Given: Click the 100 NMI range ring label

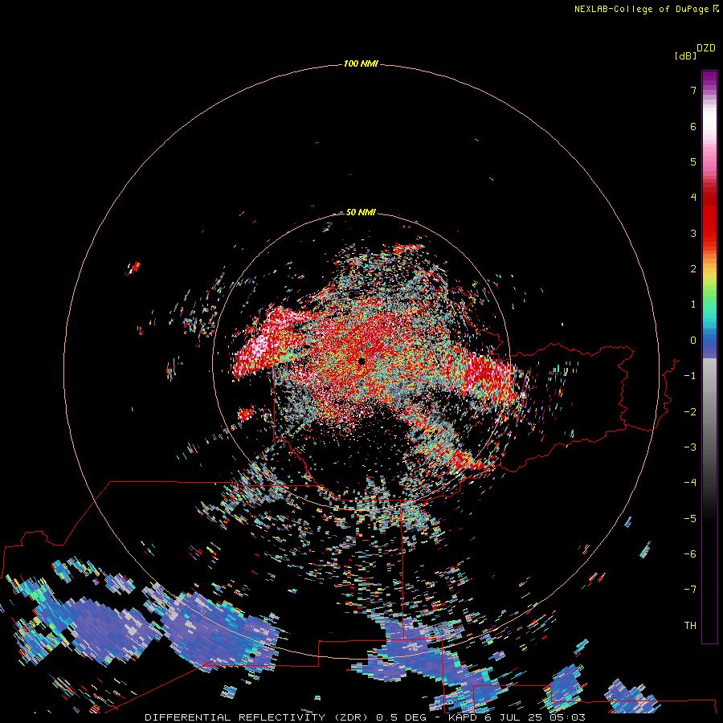Looking at the screenshot, I should tap(361, 63).
